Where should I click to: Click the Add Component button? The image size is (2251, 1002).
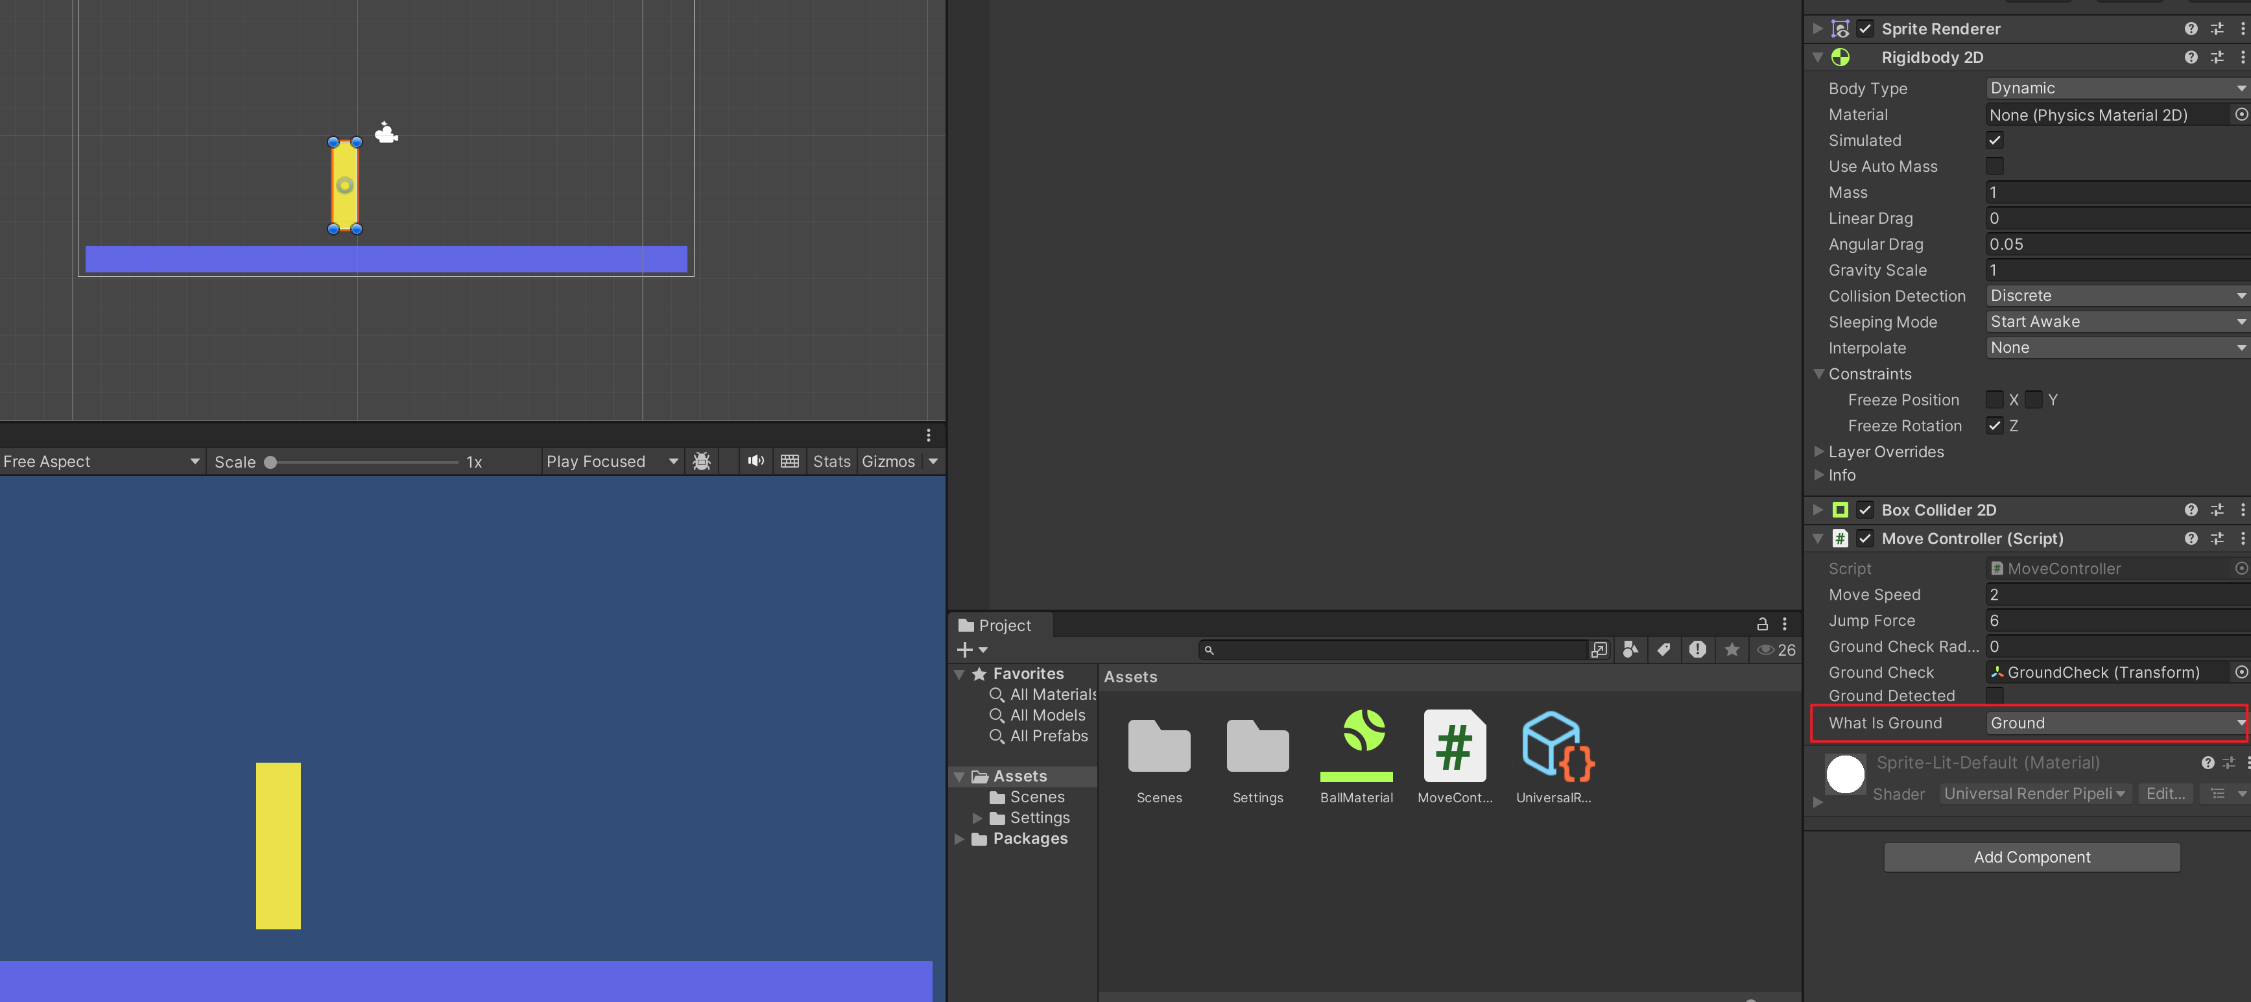pos(2032,857)
